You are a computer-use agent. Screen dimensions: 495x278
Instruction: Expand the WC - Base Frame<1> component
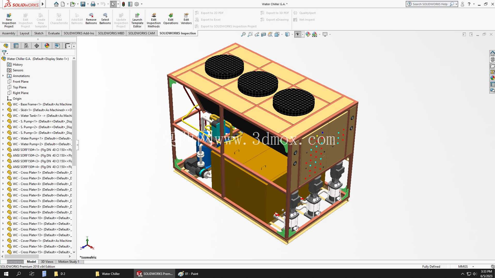3,104
